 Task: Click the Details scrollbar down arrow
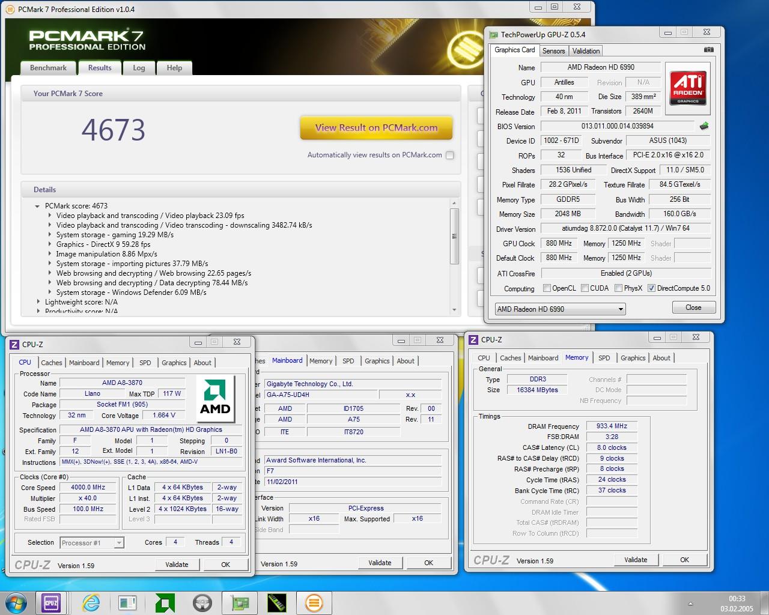click(454, 311)
